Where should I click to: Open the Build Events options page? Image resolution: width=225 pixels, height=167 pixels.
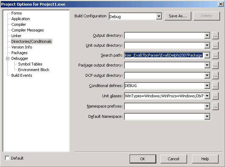pyautogui.click(x=22, y=75)
